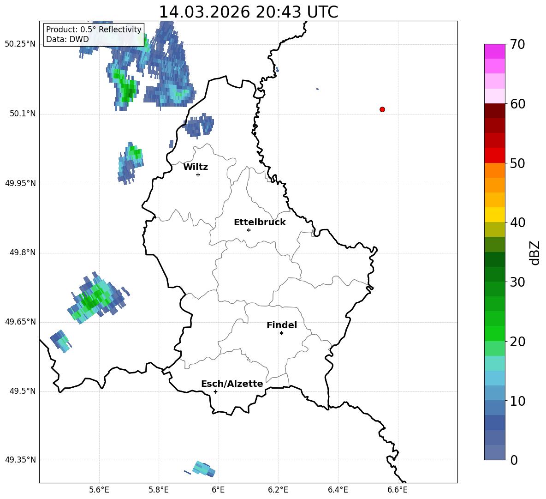Click the olive colorbar segment below 40
This screenshot has height=499, width=546.
pos(494,229)
